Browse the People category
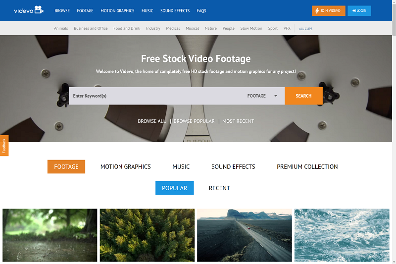 tap(228, 28)
